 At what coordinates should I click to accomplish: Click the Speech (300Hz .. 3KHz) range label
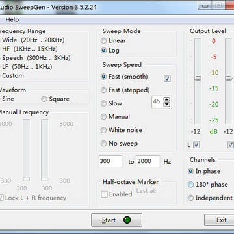(36, 58)
